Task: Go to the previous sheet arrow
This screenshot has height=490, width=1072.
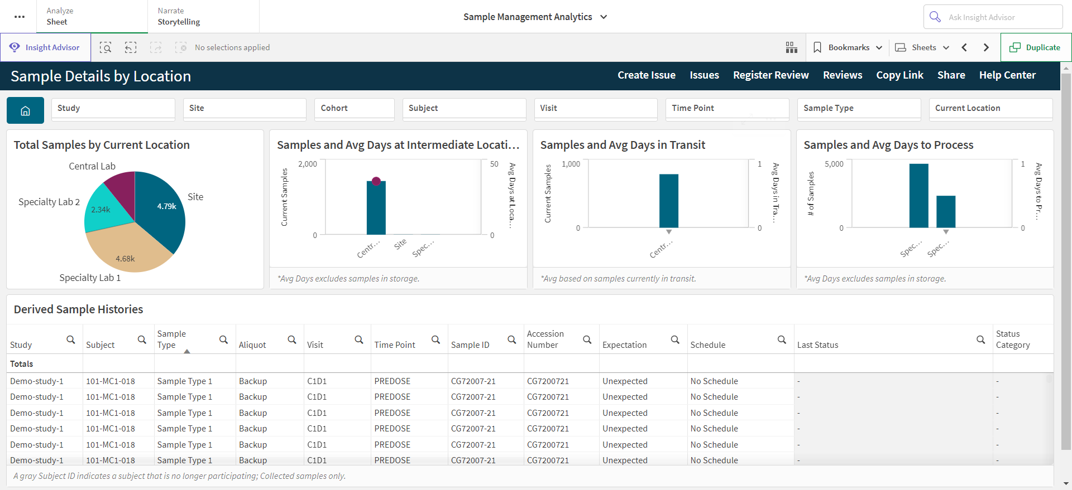Action: point(964,47)
